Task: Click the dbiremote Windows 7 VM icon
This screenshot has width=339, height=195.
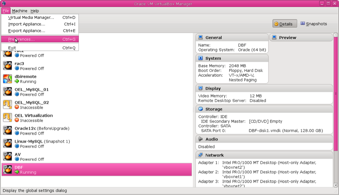Action: tap(7, 79)
